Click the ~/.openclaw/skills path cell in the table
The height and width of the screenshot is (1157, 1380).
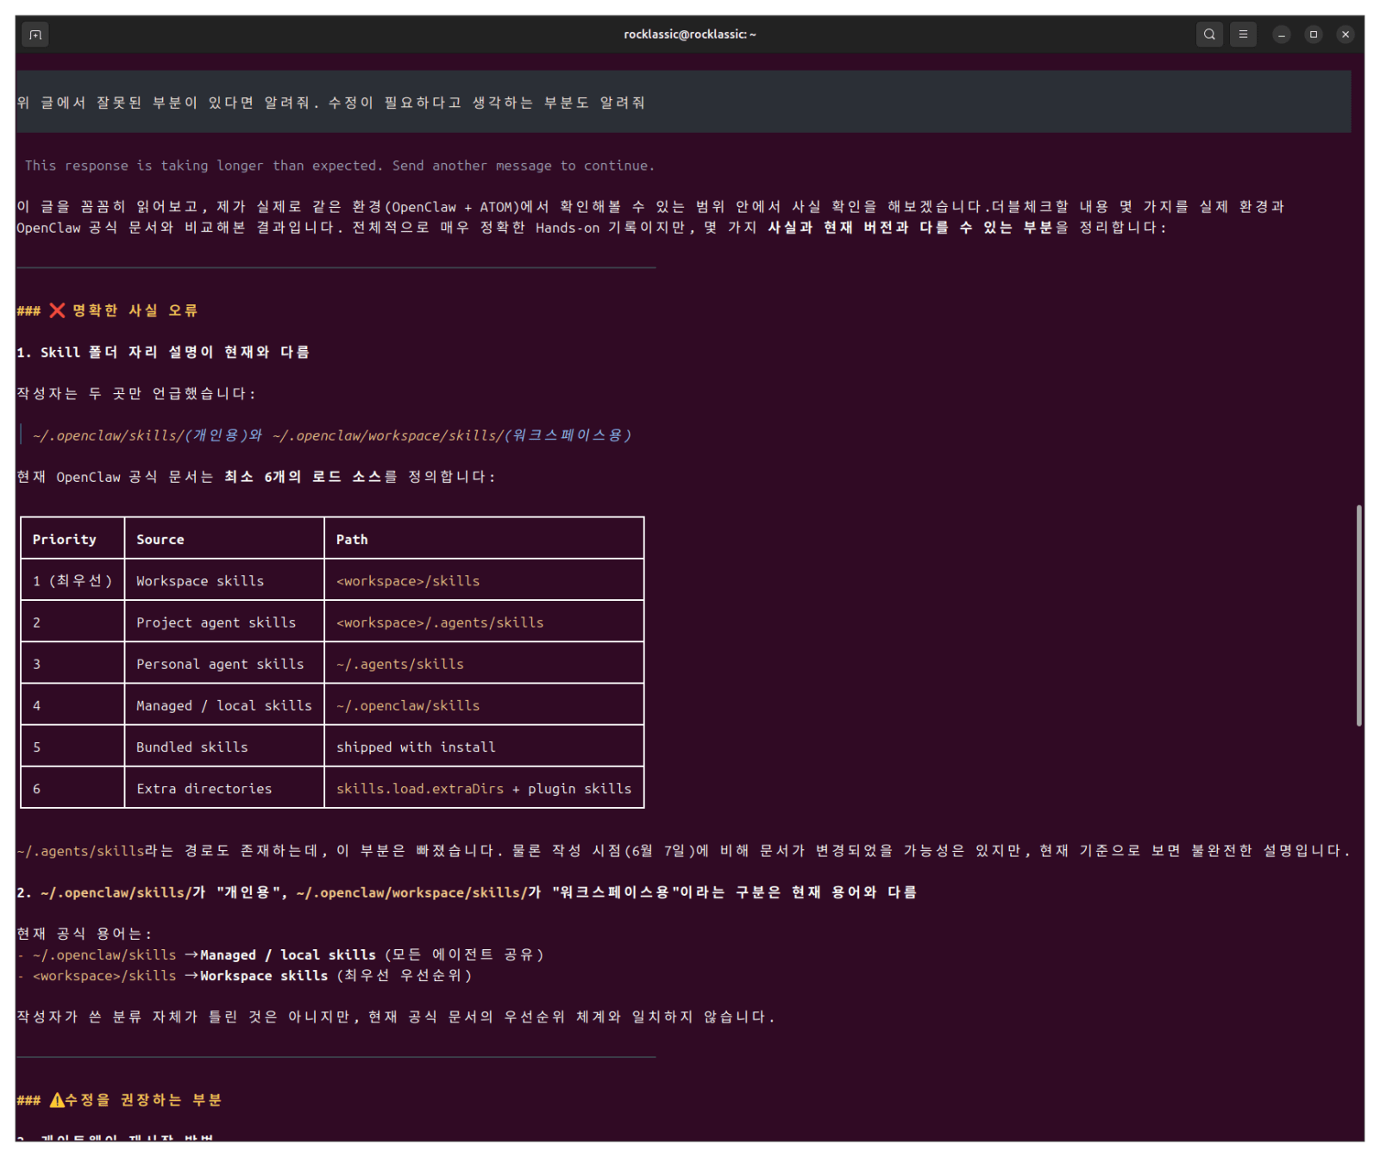click(x=484, y=705)
